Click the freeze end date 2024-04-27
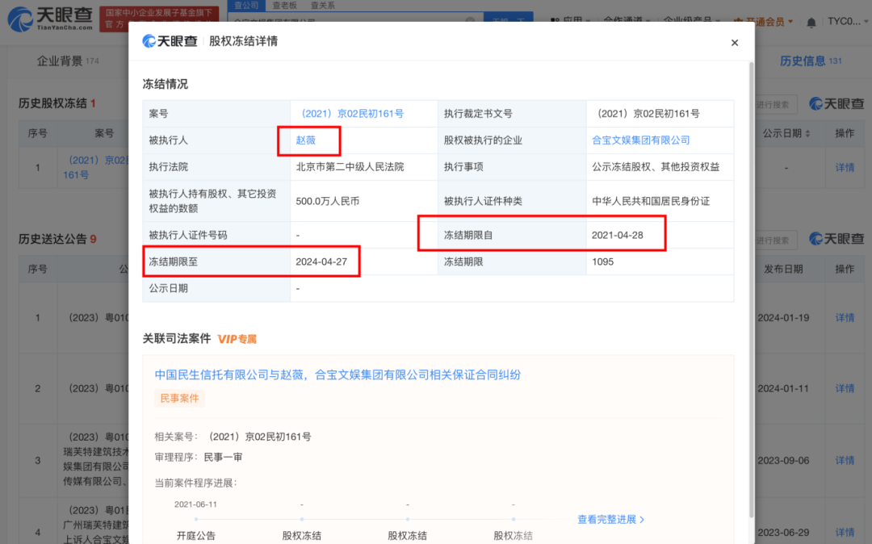This screenshot has height=544, width=872. 321,262
